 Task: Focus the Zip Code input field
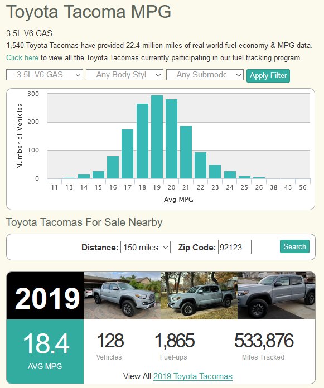[235, 247]
